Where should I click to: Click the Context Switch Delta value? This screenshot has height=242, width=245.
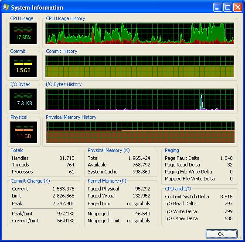pos(226,197)
